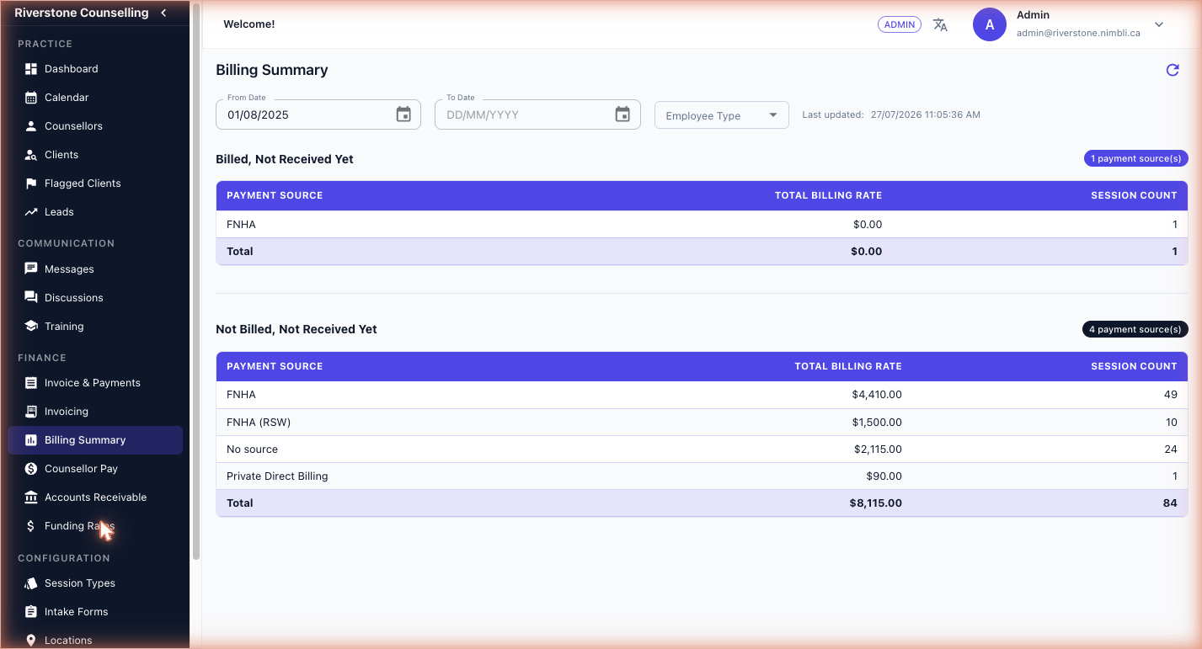Click the Welcome! header text

coord(249,24)
